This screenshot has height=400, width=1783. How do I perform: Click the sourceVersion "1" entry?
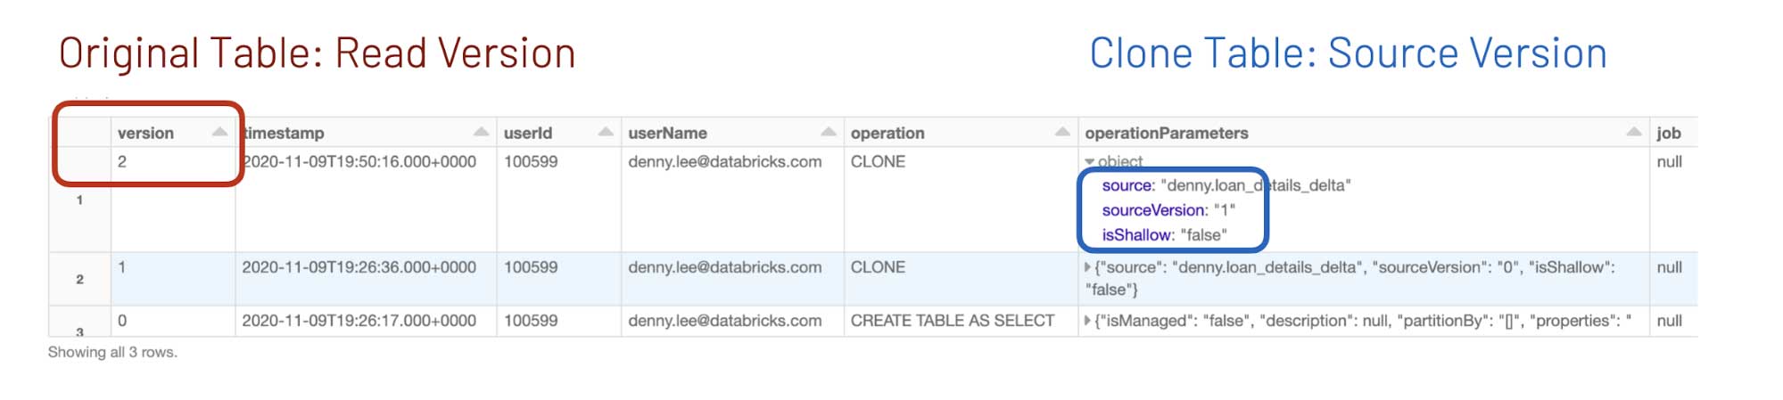tap(1168, 210)
